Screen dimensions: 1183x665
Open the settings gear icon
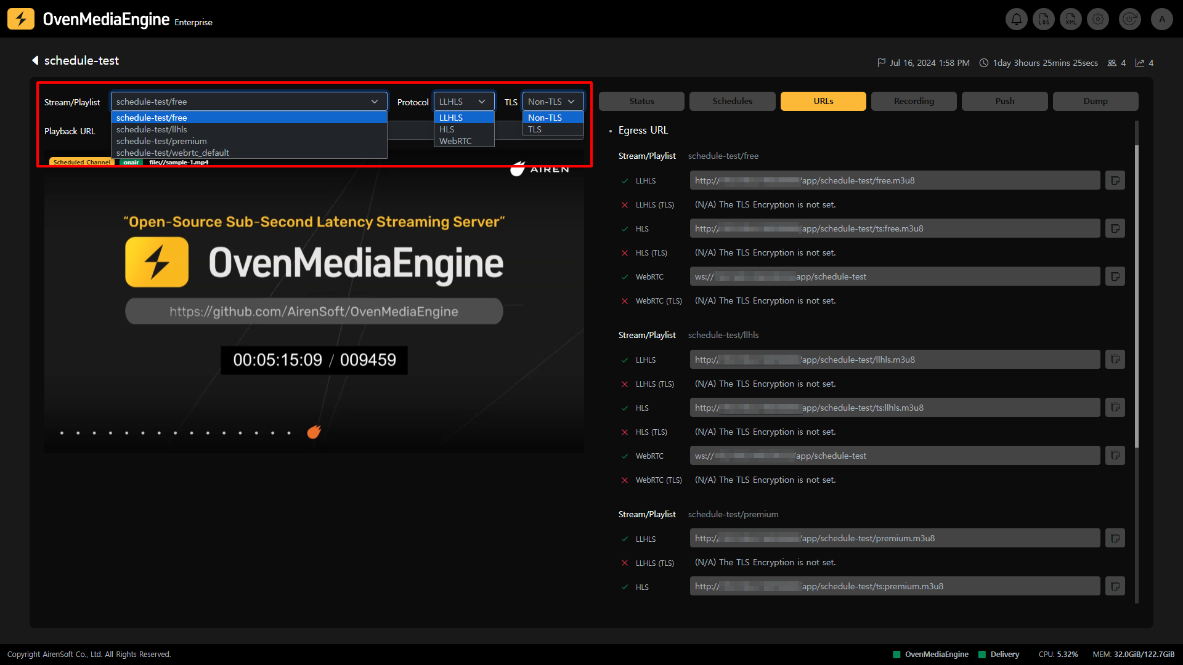coord(1098,19)
